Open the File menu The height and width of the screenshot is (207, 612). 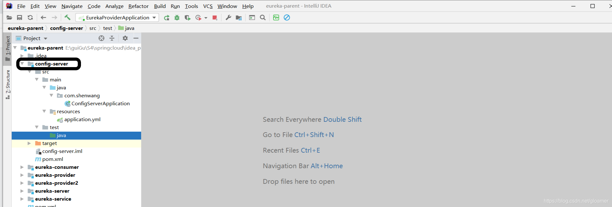point(21,6)
